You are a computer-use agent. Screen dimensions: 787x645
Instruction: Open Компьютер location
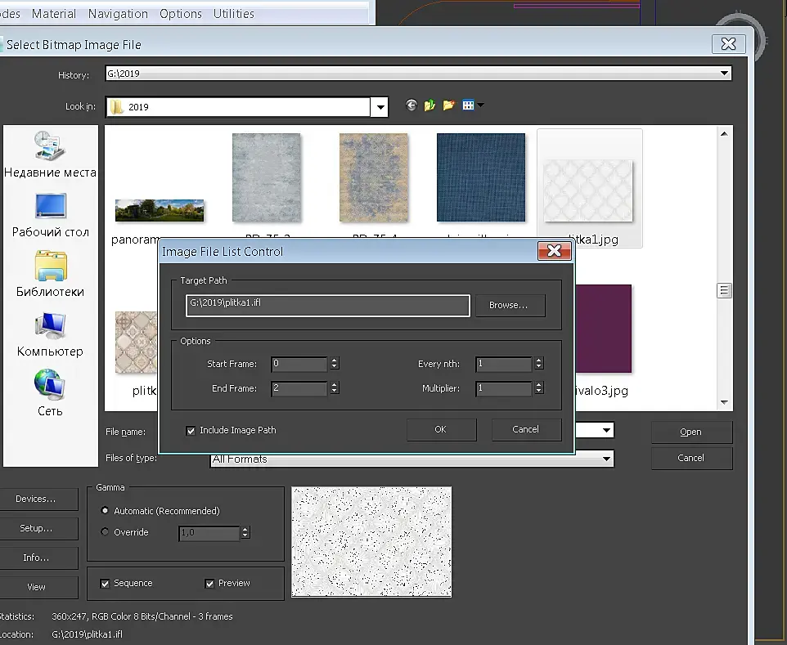tap(50, 334)
